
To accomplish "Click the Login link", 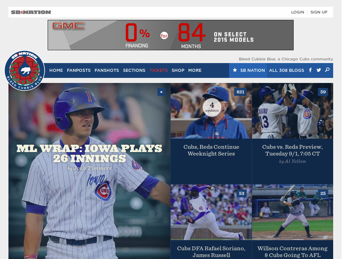I will [297, 12].
